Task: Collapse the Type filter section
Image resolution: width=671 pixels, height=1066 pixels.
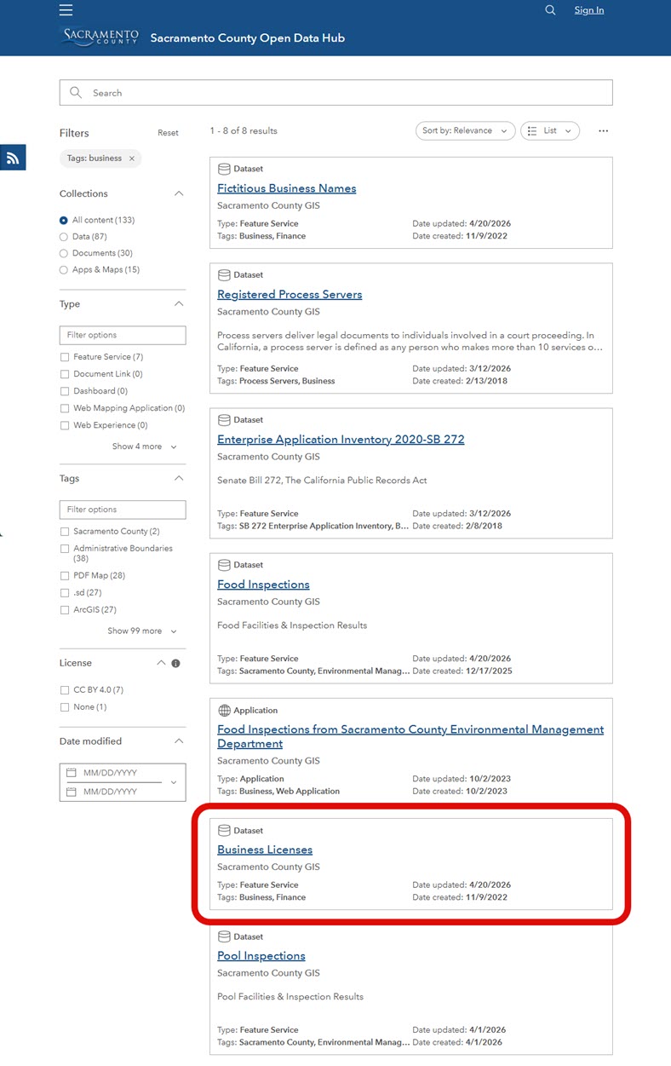Action: [179, 304]
